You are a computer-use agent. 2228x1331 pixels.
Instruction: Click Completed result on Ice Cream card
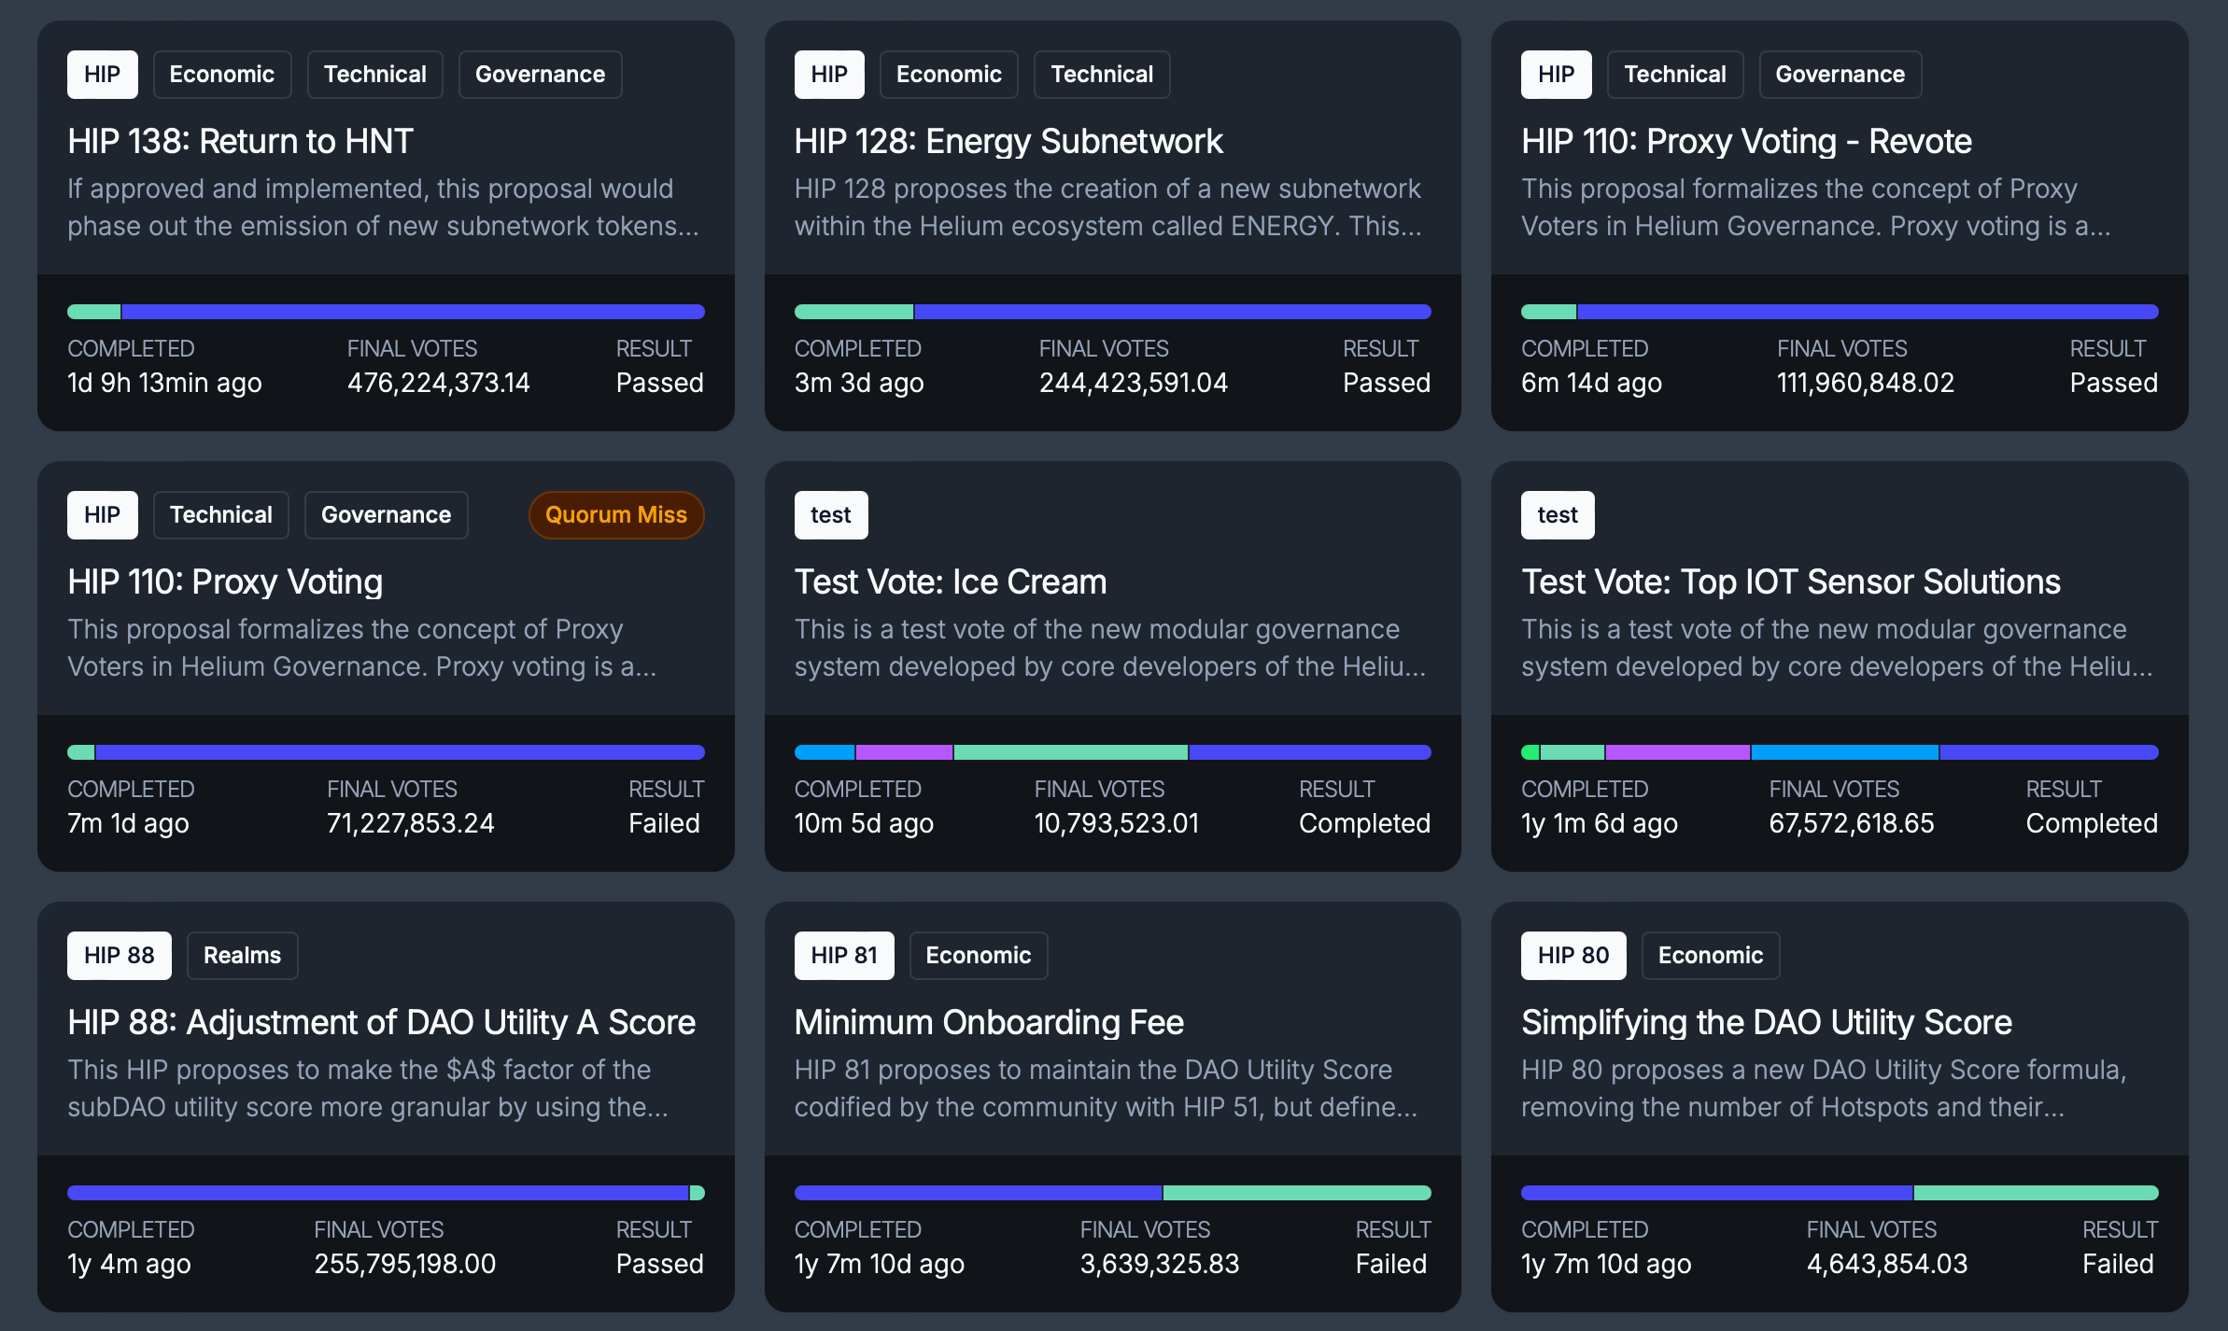pos(1365,823)
